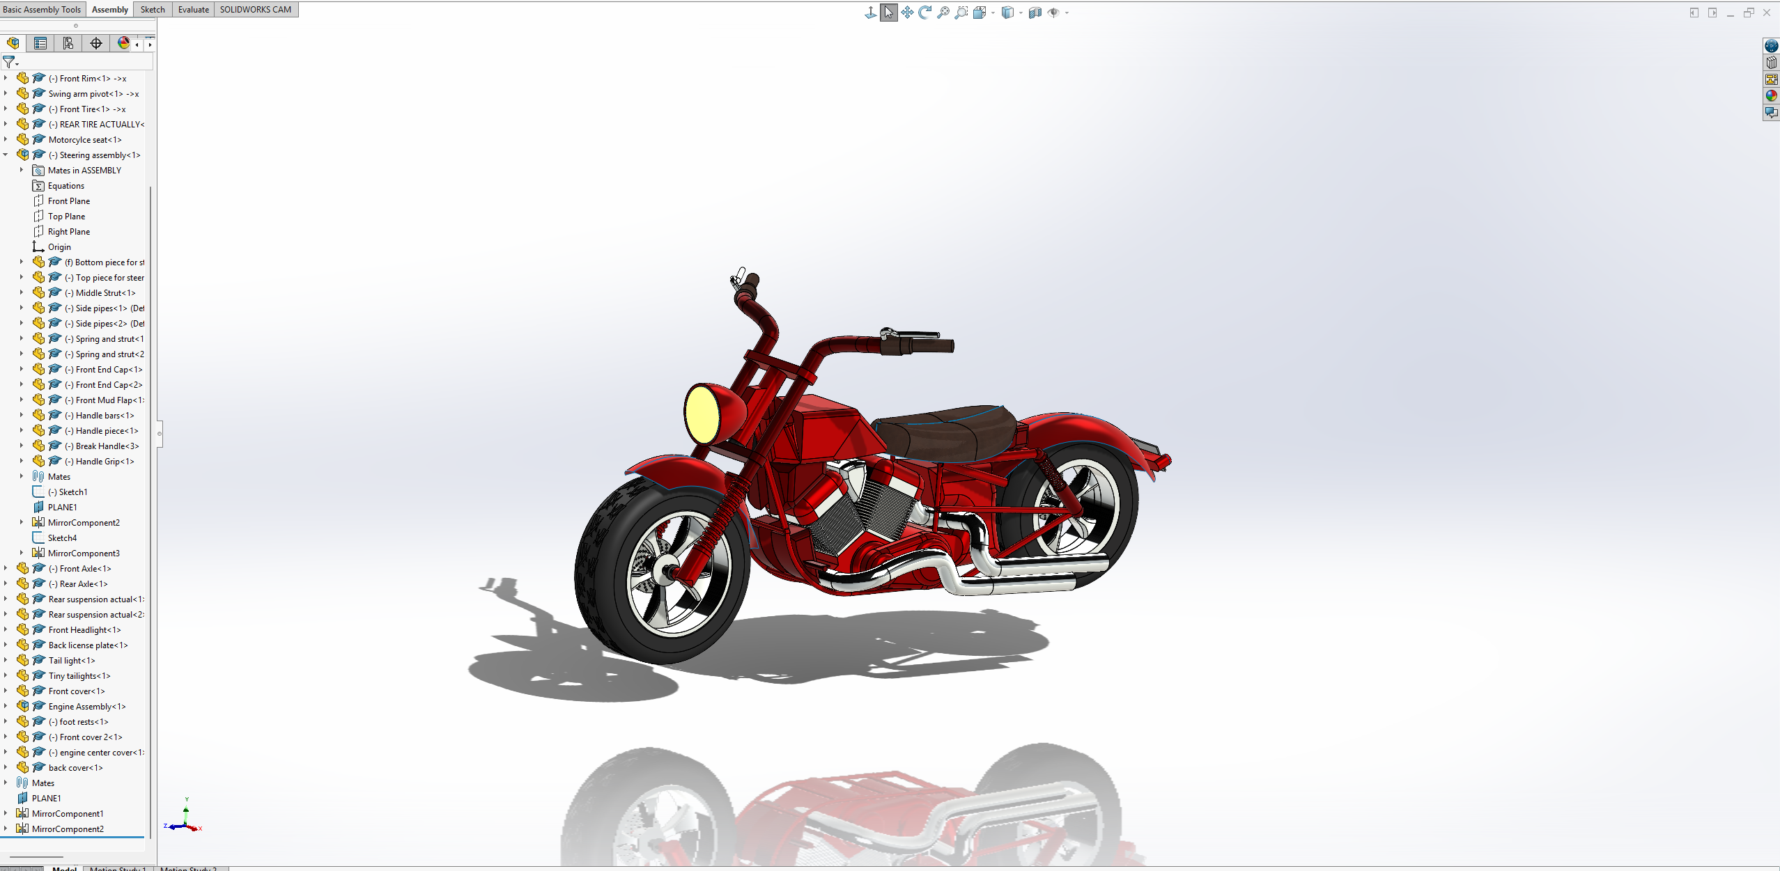Screen dimensions: 1780x871
Task: Expand the Handle bars<1> component
Action: coord(22,415)
